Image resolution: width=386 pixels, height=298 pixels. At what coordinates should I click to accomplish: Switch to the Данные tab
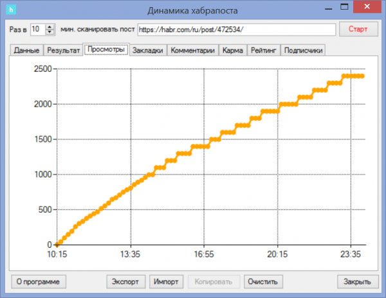coord(26,50)
